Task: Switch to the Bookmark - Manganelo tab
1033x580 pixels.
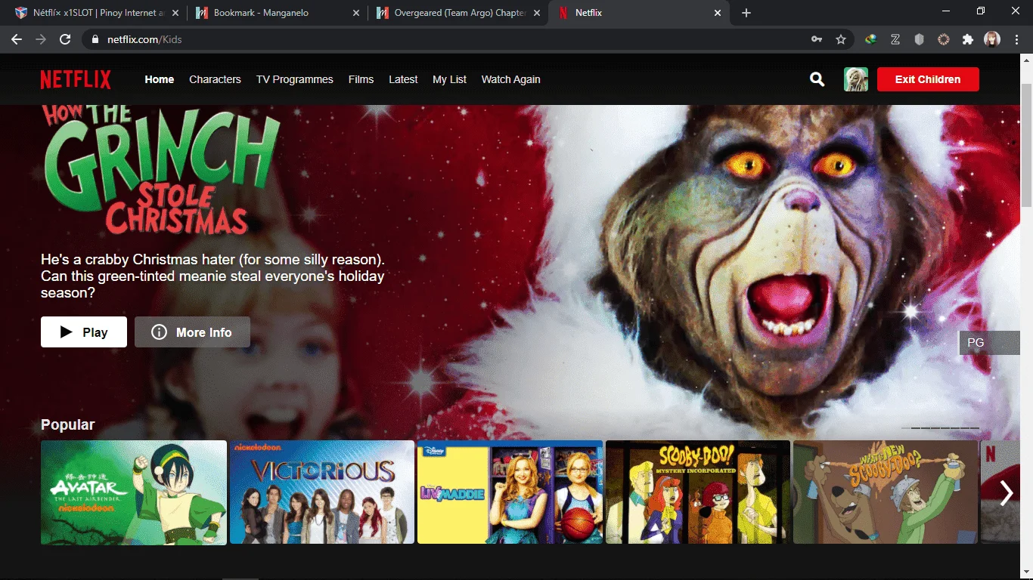Action: click(277, 13)
